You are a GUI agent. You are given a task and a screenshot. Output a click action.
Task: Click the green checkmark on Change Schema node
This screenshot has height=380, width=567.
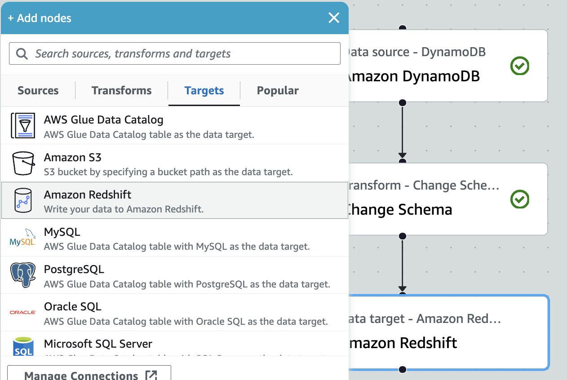[520, 199]
